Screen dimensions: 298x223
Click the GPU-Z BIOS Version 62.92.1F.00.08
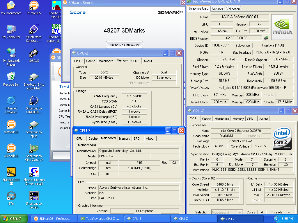(237, 38)
